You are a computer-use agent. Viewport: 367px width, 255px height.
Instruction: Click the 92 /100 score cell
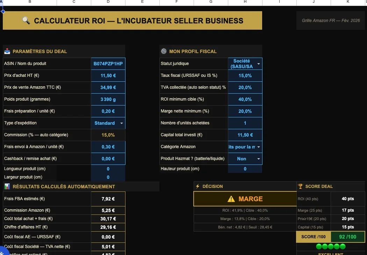point(348,237)
